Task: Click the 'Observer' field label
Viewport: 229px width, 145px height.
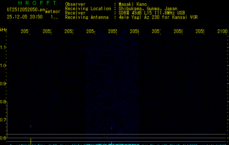Action: pos(75,4)
